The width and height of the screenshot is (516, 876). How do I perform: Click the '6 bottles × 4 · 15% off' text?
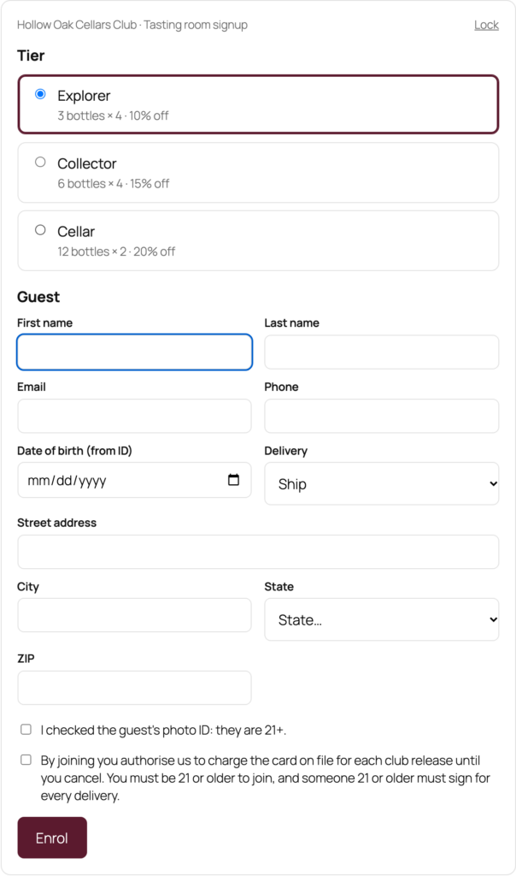coord(114,183)
